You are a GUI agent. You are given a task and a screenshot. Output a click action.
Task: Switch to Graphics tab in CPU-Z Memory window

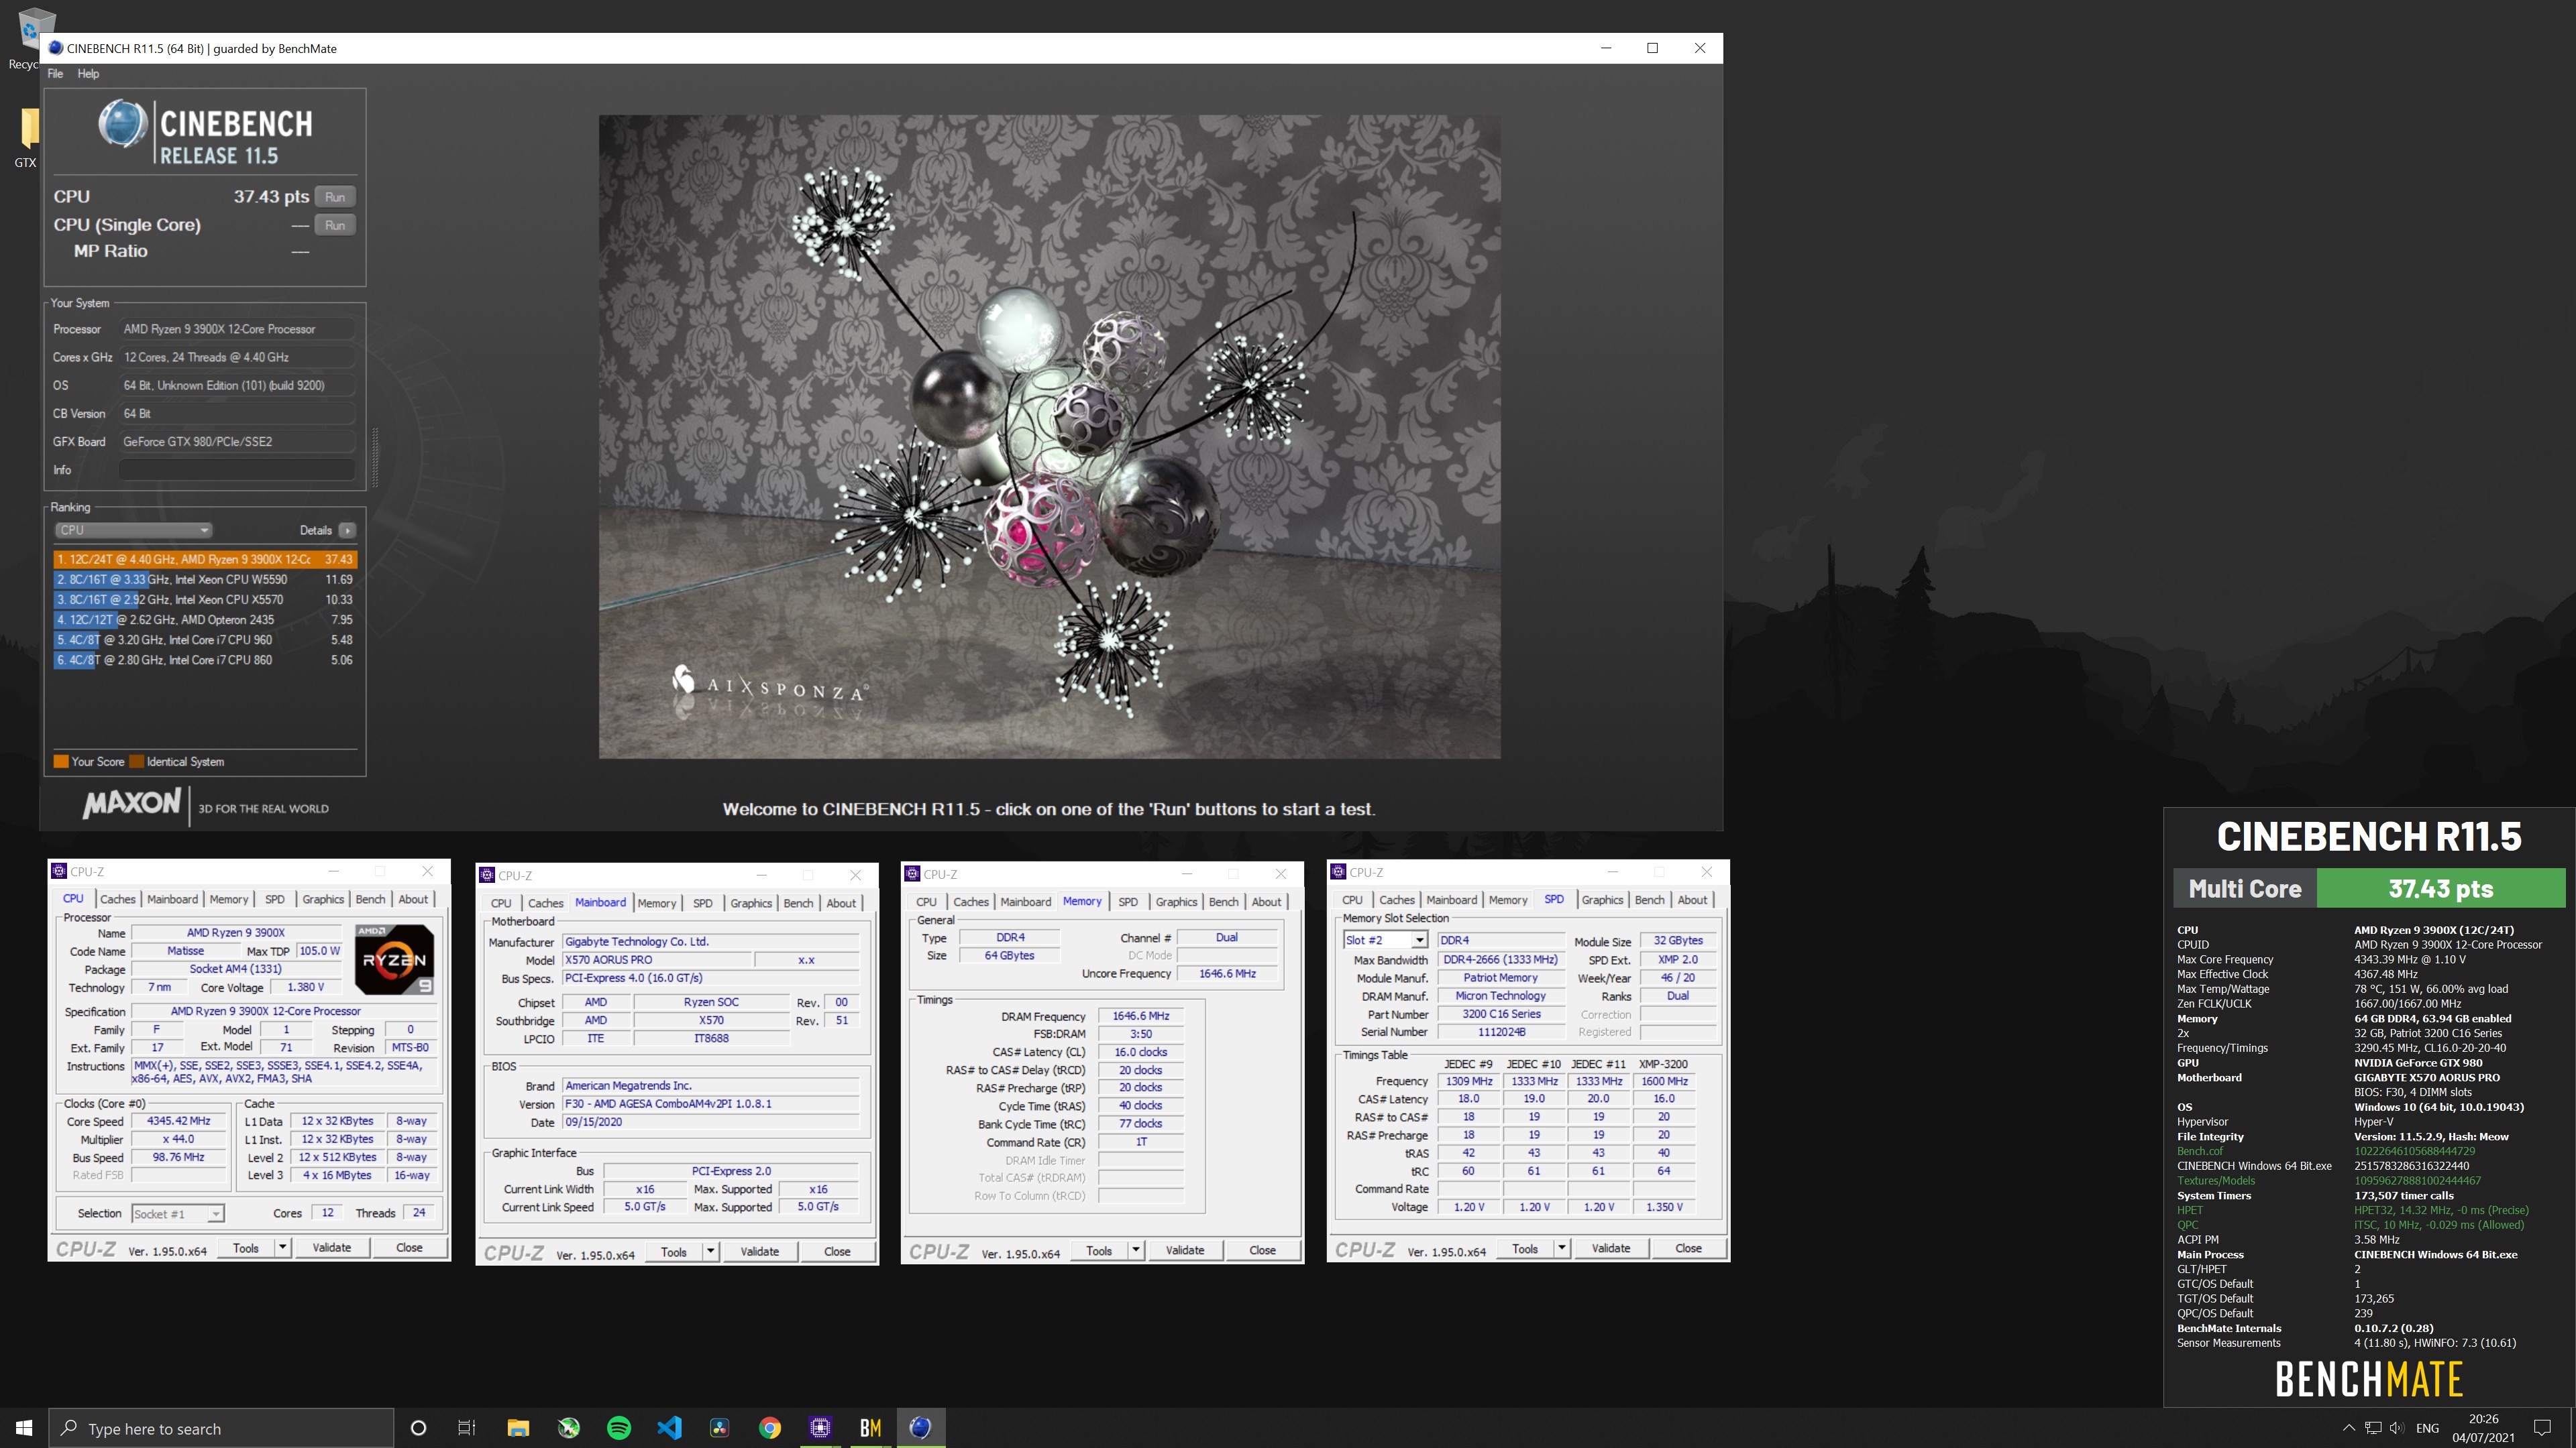pyautogui.click(x=1176, y=902)
